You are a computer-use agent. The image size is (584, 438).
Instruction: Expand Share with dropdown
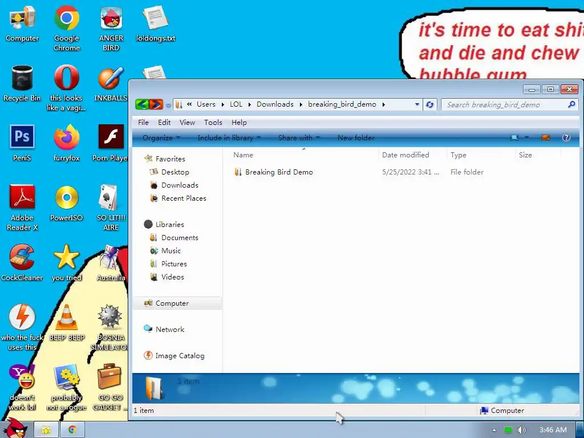click(299, 138)
